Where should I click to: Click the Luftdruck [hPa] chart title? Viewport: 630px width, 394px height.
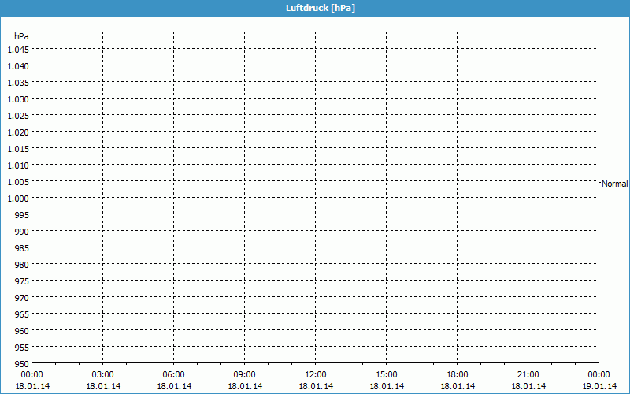pyautogui.click(x=315, y=8)
